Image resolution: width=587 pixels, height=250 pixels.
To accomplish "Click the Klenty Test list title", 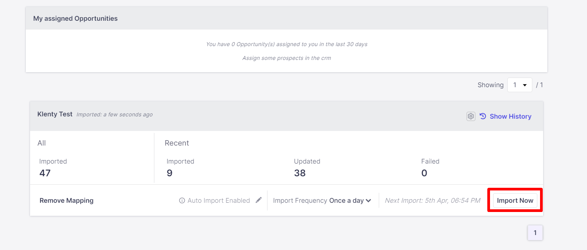I will 55,114.
